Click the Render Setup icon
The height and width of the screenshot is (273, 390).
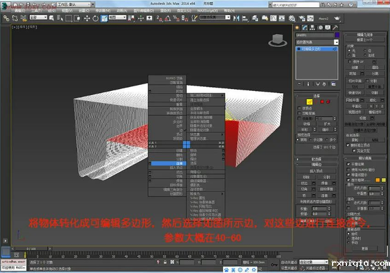[x=302, y=18]
